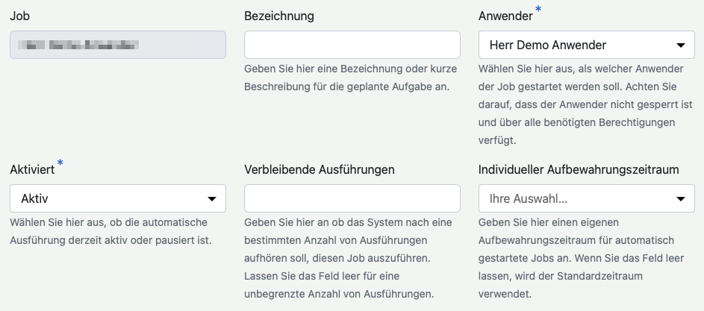Click the blue asterisk next to Aktiviert
This screenshot has height=311, width=704.
[60, 163]
